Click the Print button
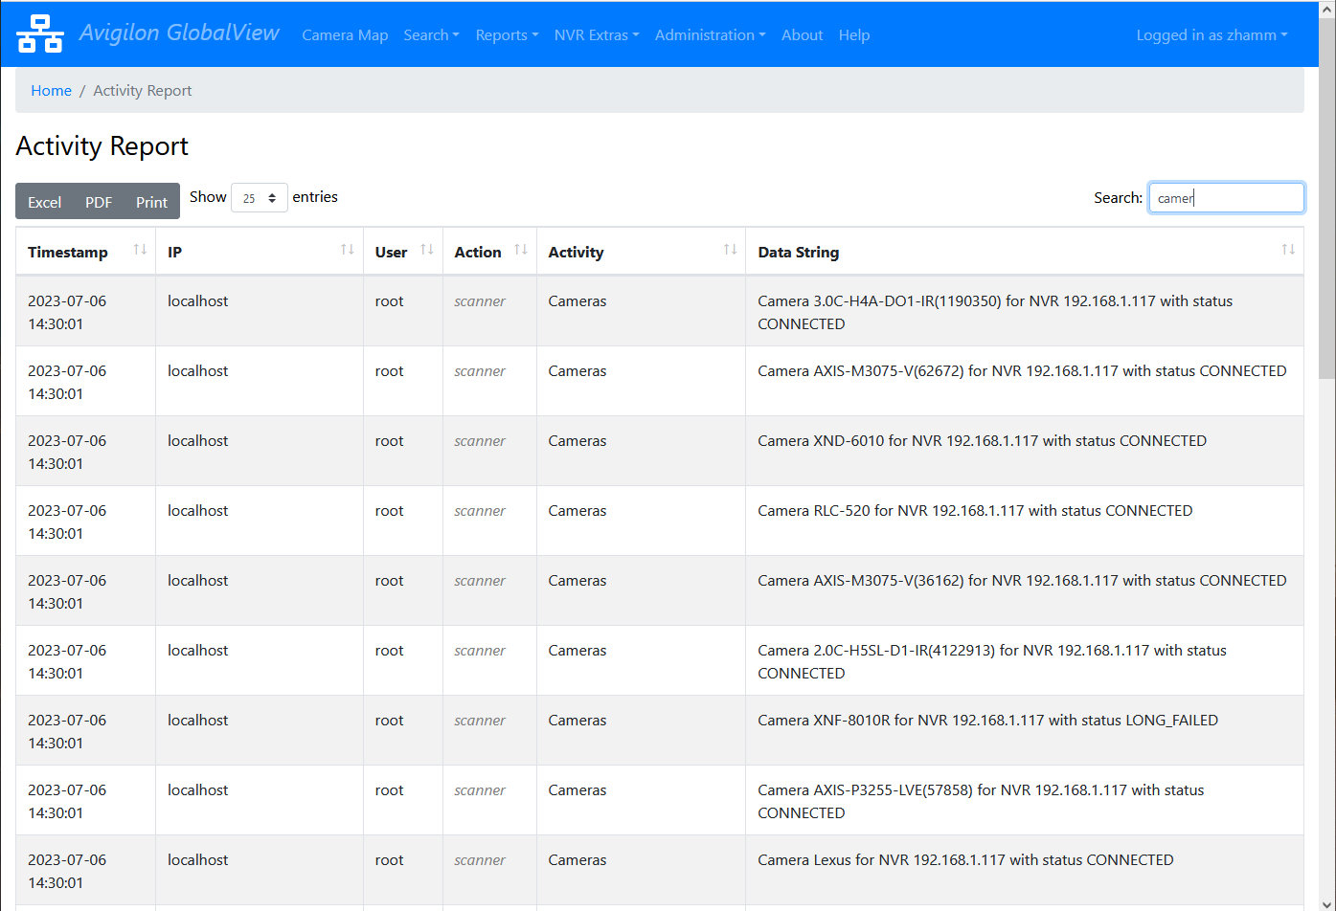This screenshot has width=1336, height=911. pos(151,202)
